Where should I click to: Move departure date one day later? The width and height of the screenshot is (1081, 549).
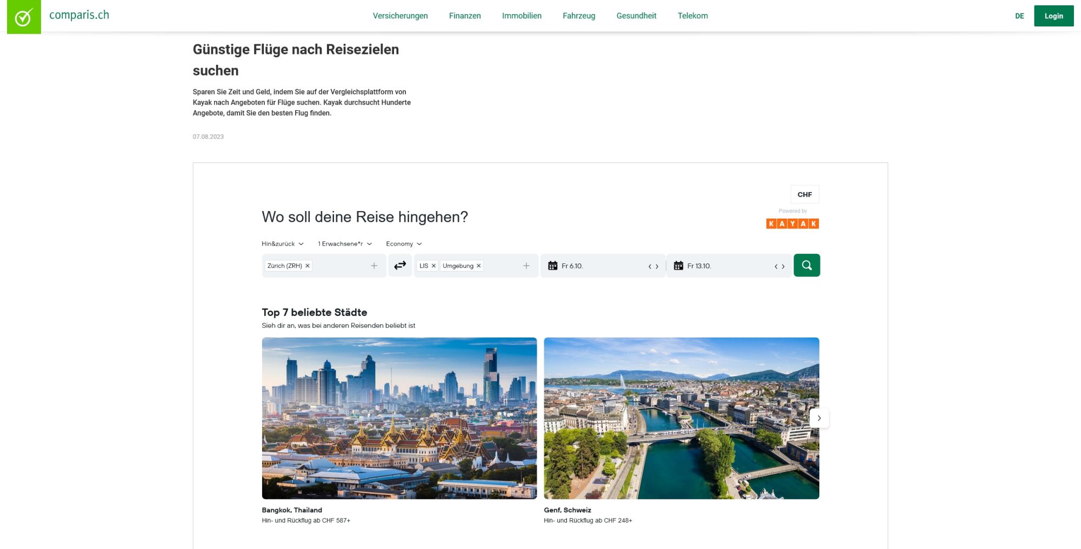[x=657, y=266]
